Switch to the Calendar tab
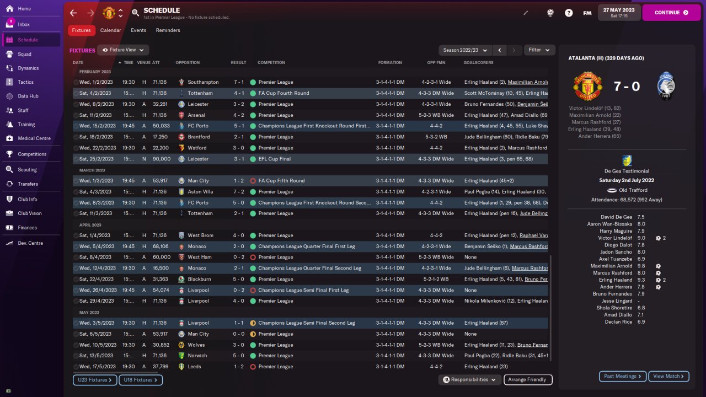Screen dimensions: 706x397 tap(110, 30)
